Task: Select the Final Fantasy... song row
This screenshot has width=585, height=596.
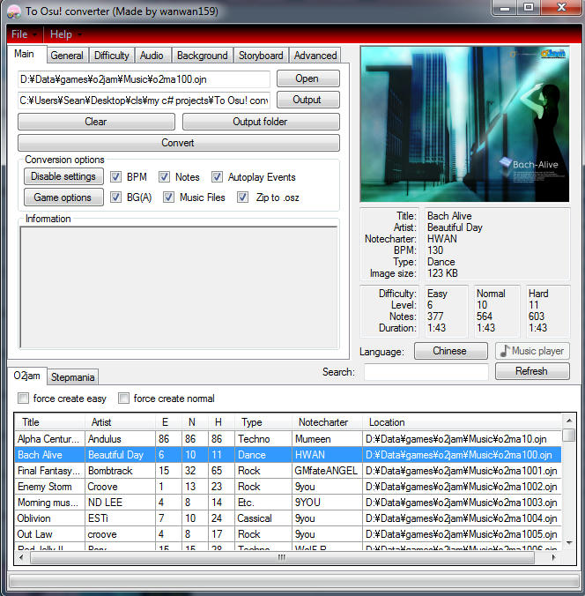Action: tap(288, 471)
